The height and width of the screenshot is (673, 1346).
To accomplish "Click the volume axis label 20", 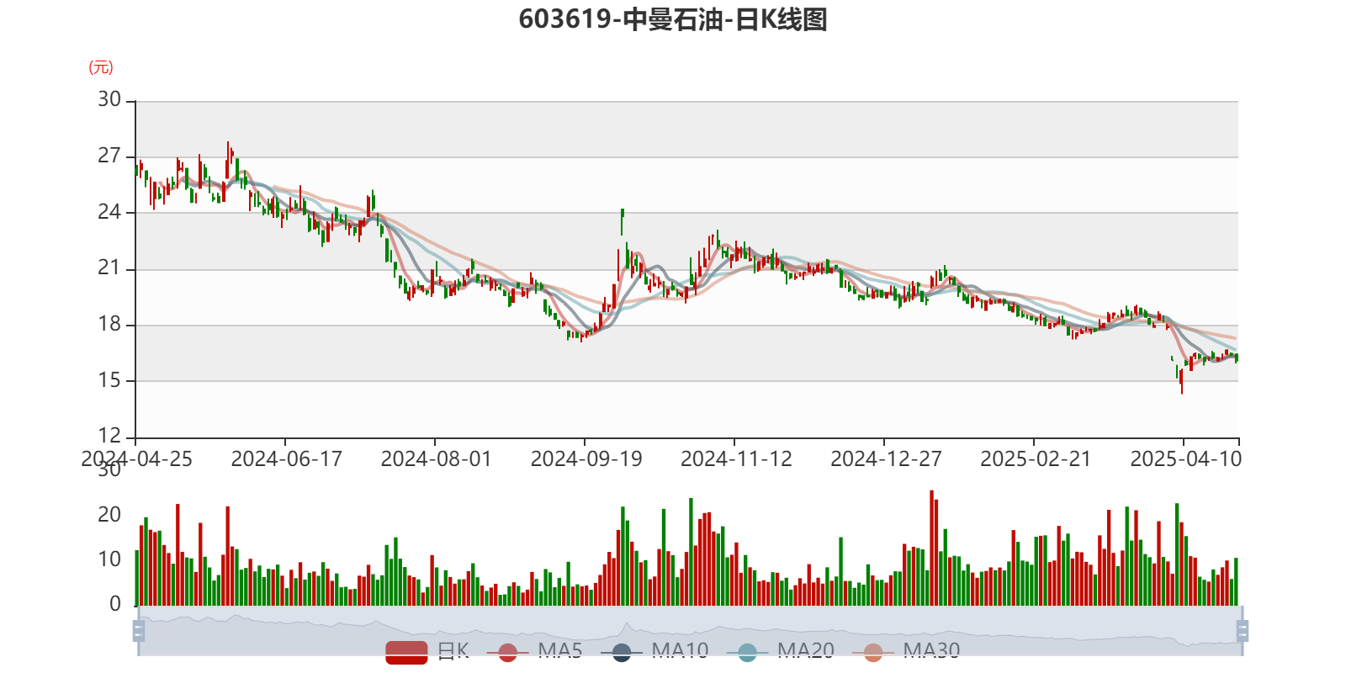I will (x=109, y=514).
